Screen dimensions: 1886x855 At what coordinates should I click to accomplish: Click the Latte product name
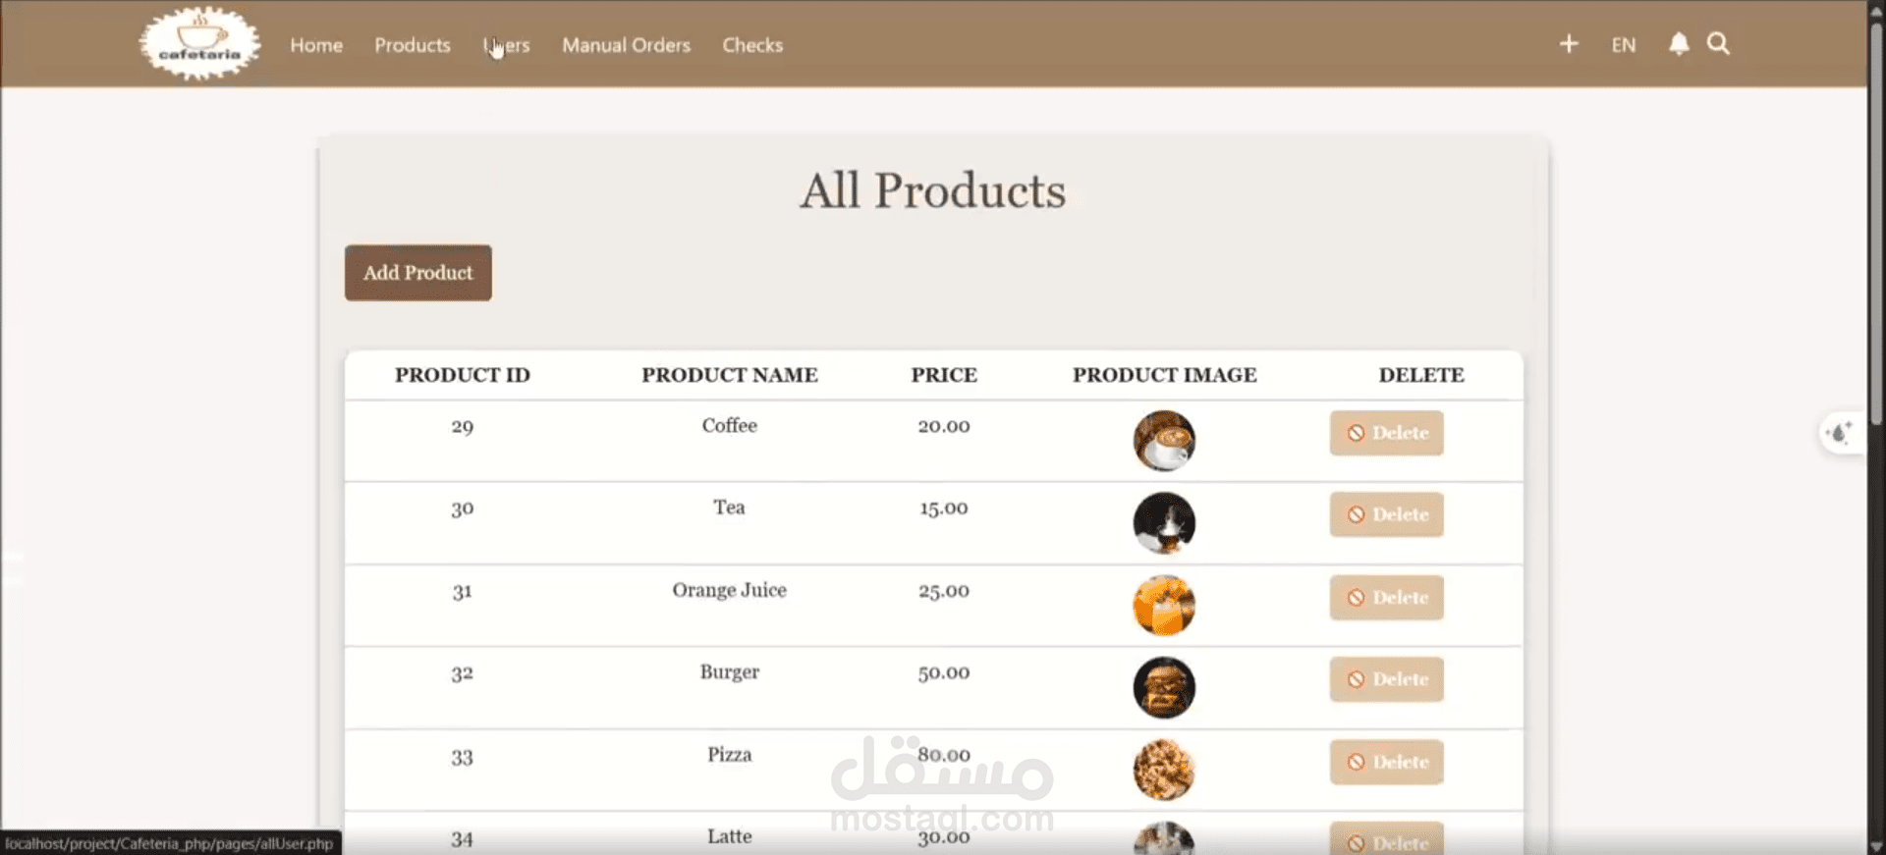pos(730,836)
